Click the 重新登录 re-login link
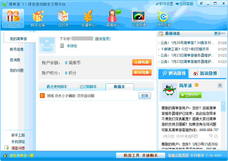Image resolution: width=228 pixels, height=161 pixels. coord(103,39)
